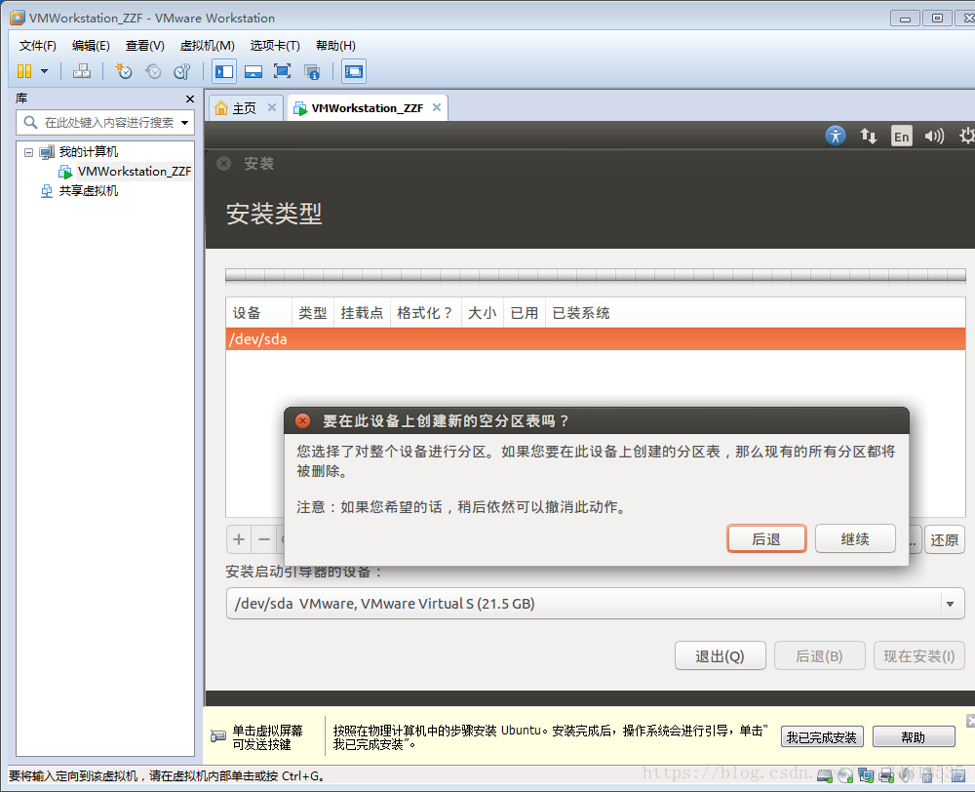Click the 挂载点 column header
This screenshot has width=975, height=792.
362,313
